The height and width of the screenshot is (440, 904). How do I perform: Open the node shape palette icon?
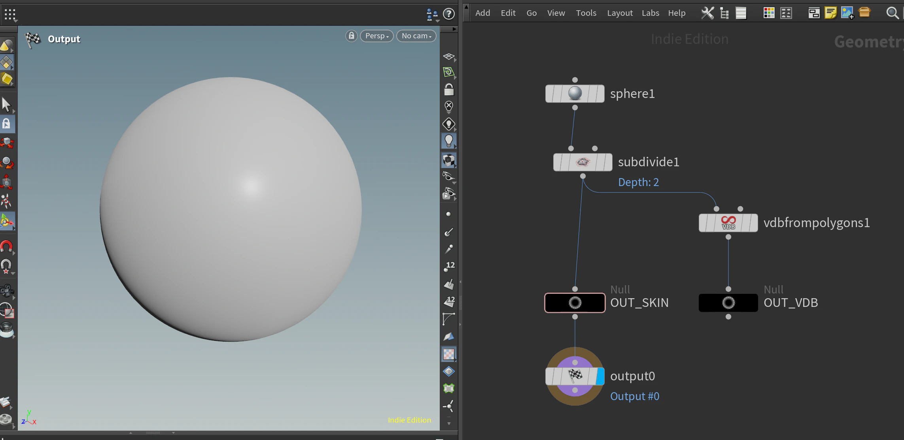[786, 13]
